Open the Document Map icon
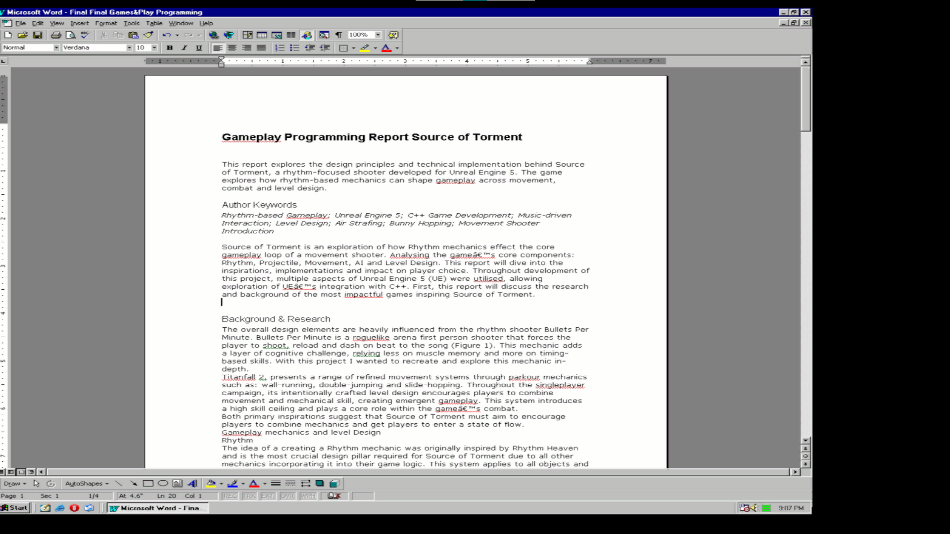This screenshot has height=534, width=950. click(x=324, y=35)
